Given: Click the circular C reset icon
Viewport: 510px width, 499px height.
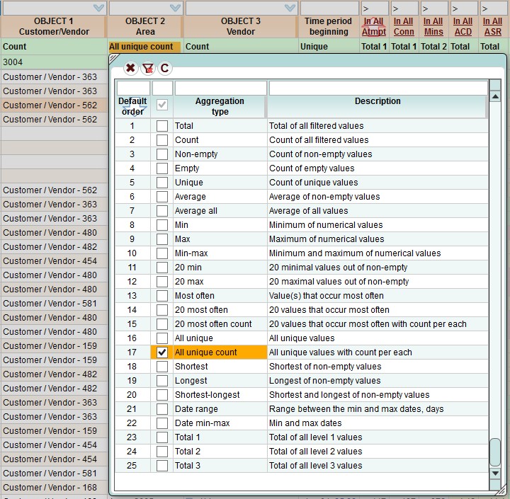Looking at the screenshot, I should coord(164,68).
